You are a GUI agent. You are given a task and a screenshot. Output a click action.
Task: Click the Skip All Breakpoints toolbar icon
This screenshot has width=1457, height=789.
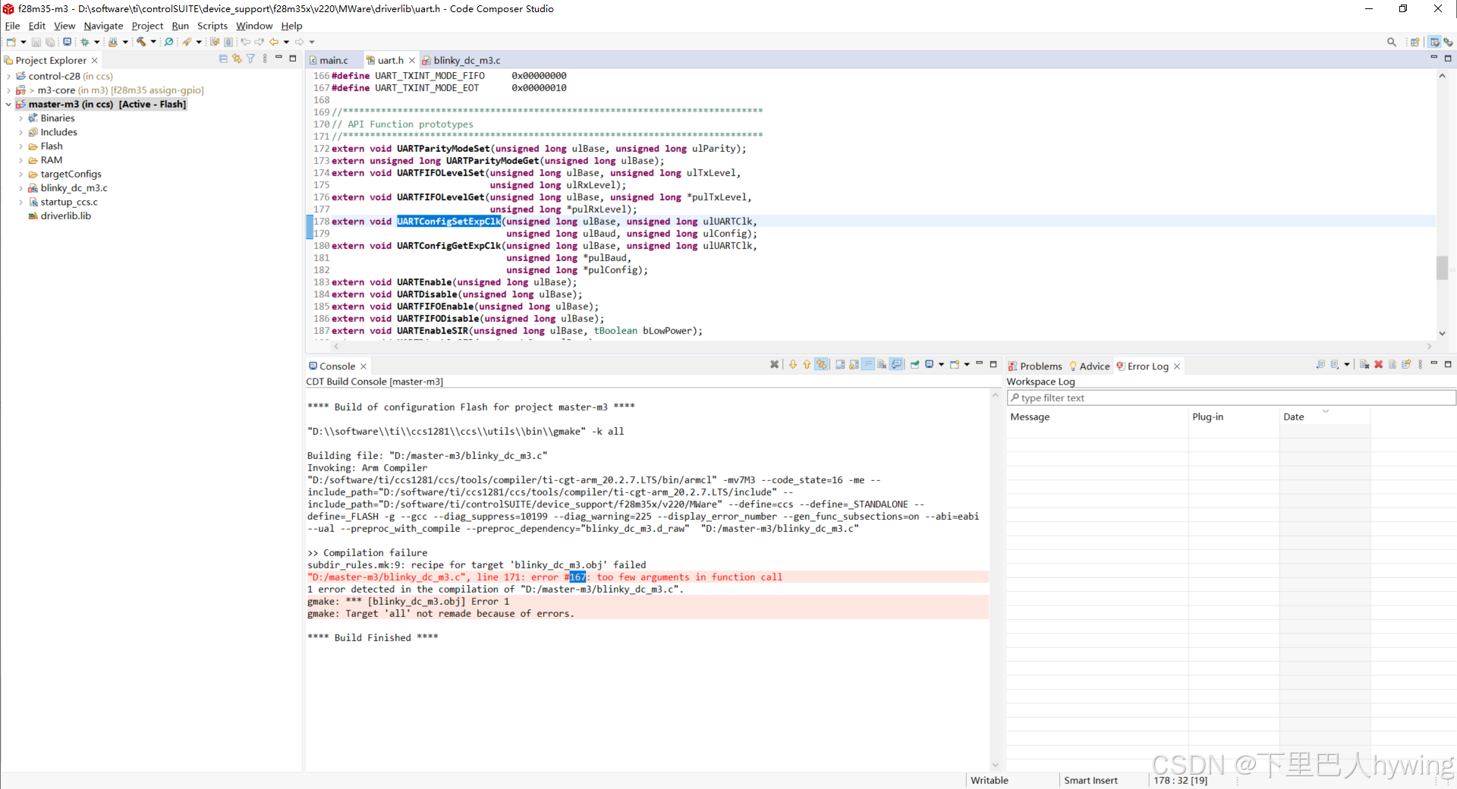pos(168,42)
